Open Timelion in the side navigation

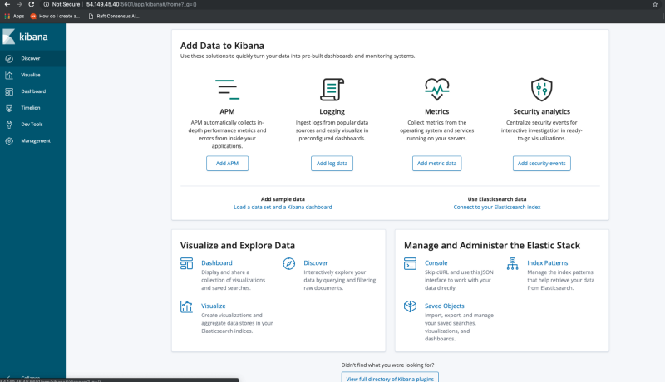[x=33, y=108]
